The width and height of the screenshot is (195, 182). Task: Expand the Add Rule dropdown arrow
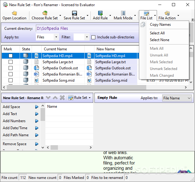click(x=110, y=15)
